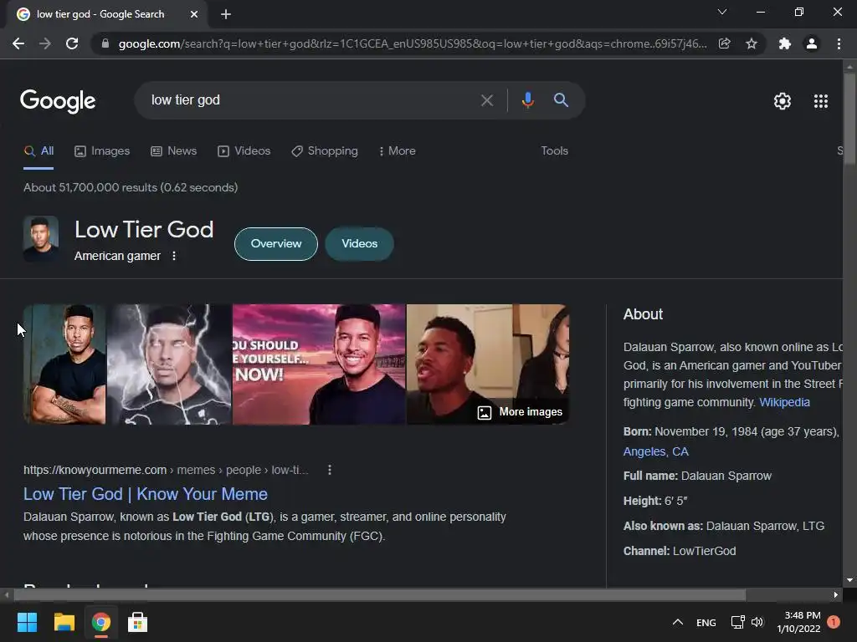
Task: Click the Google logo
Action: (58, 101)
